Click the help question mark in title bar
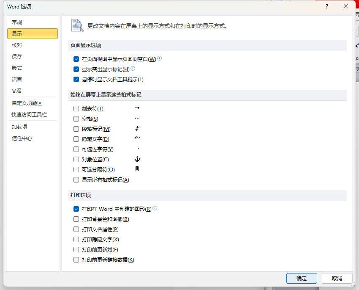 327,6
